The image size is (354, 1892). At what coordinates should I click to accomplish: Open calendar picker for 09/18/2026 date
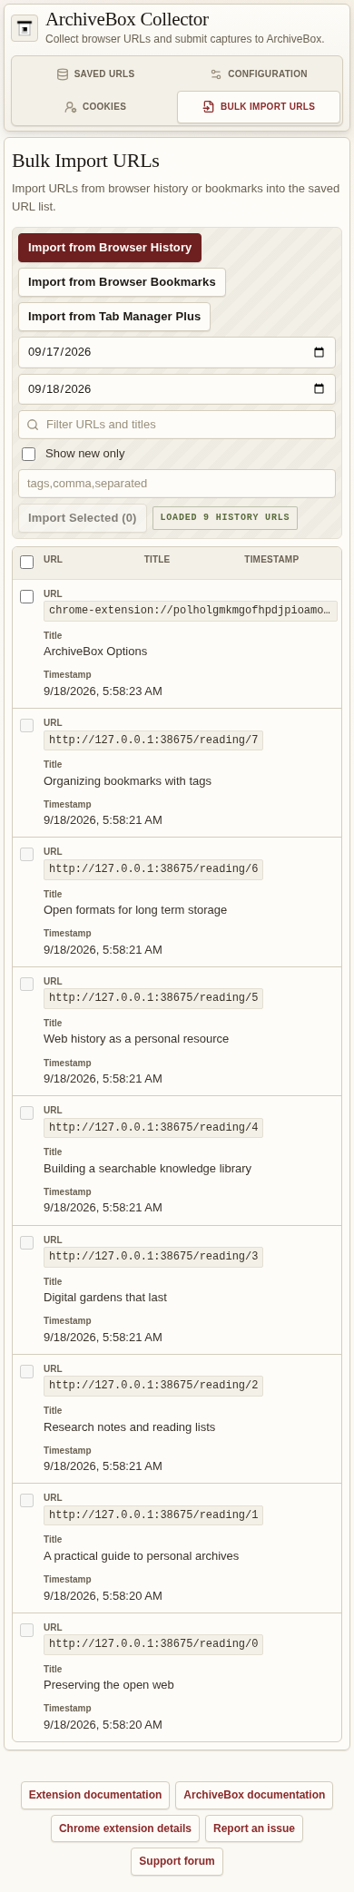click(319, 389)
